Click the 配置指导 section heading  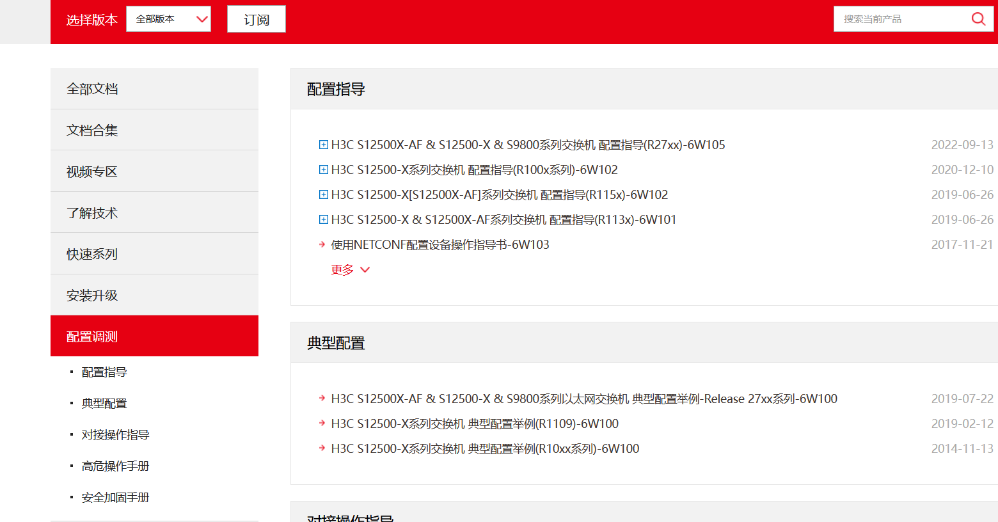[336, 90]
